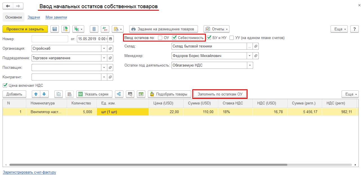Open Поставщик field open-form icon
The height and width of the screenshot is (176, 361).
coord(110,68)
